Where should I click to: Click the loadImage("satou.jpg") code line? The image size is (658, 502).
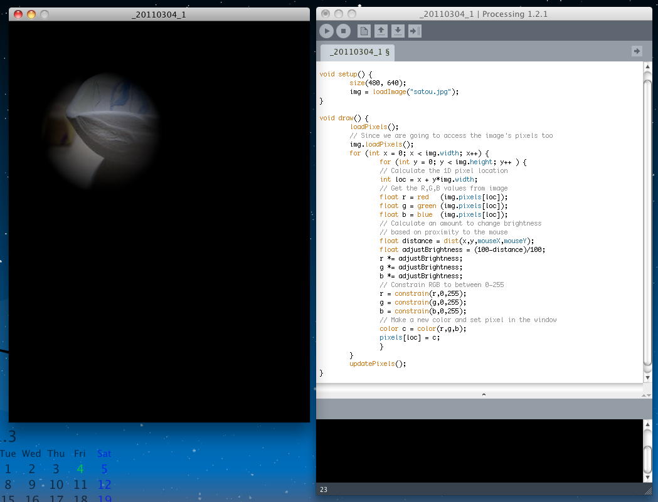coord(405,92)
